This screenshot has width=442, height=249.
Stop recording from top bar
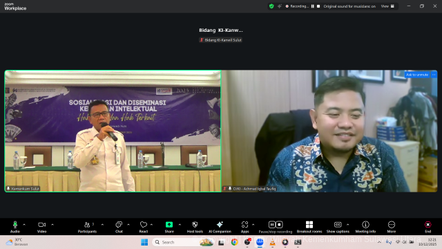tap(318, 6)
